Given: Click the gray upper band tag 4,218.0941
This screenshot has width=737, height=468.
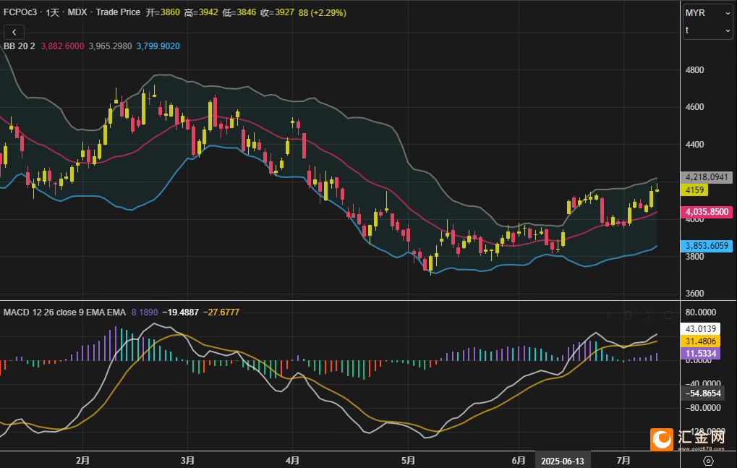Looking at the screenshot, I should click(x=707, y=177).
